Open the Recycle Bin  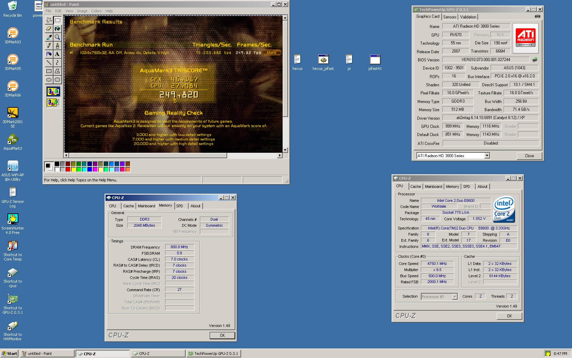pos(13,9)
